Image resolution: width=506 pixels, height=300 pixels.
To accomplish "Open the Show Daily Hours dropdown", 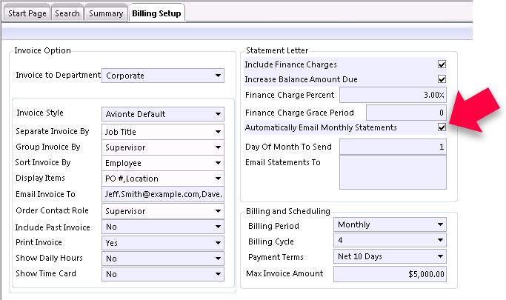I will click(163, 259).
